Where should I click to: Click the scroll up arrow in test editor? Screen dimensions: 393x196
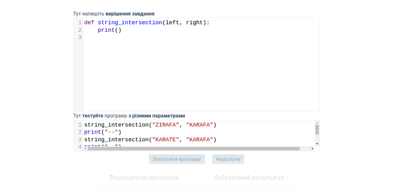tap(317, 123)
